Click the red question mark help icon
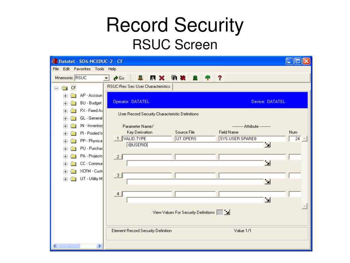The width and height of the screenshot is (350, 263). [220, 78]
